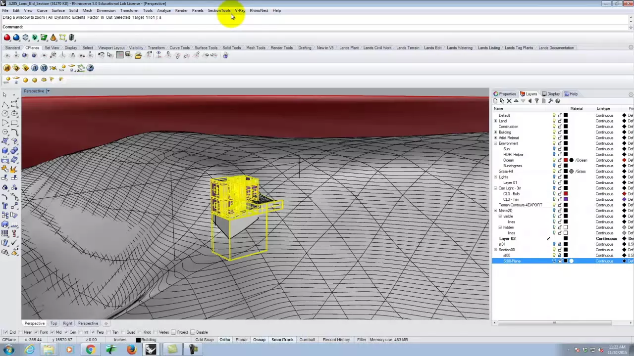Click the layer filter funnel icon

536,101
